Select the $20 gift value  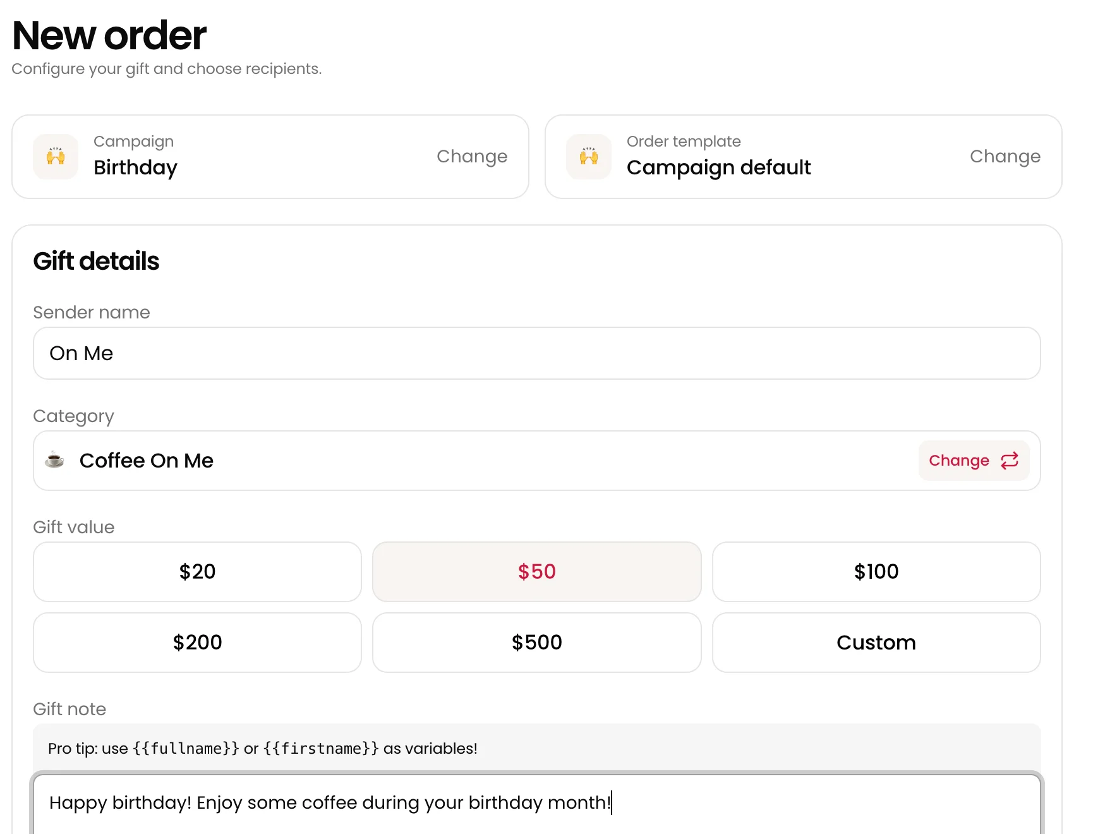(x=197, y=572)
